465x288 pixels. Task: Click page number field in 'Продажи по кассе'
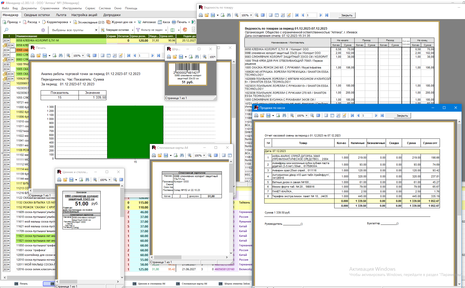coord(366,115)
